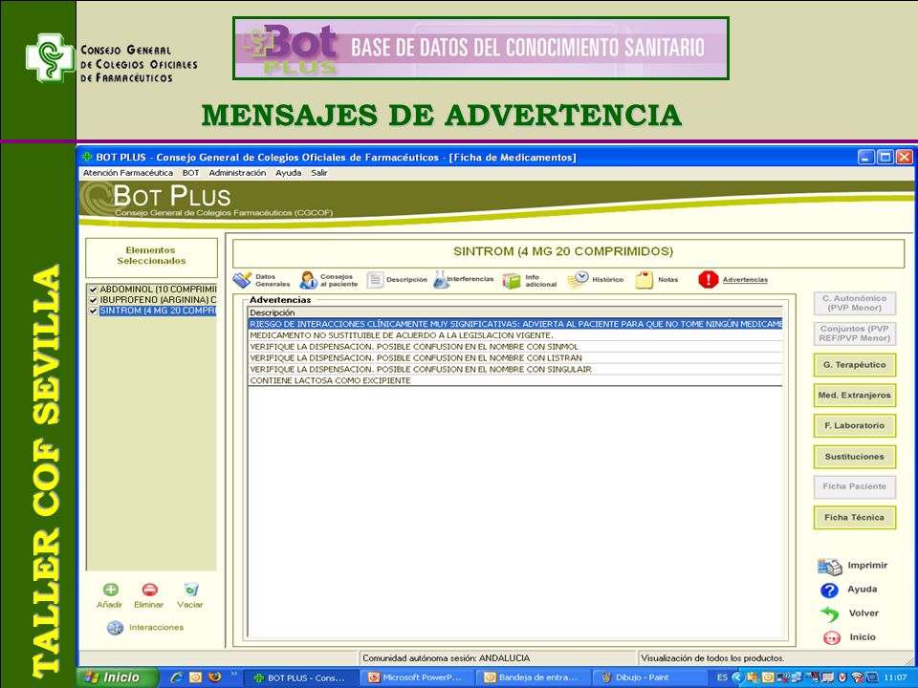Toggle the ABDOMINOL checkbox

click(93, 290)
